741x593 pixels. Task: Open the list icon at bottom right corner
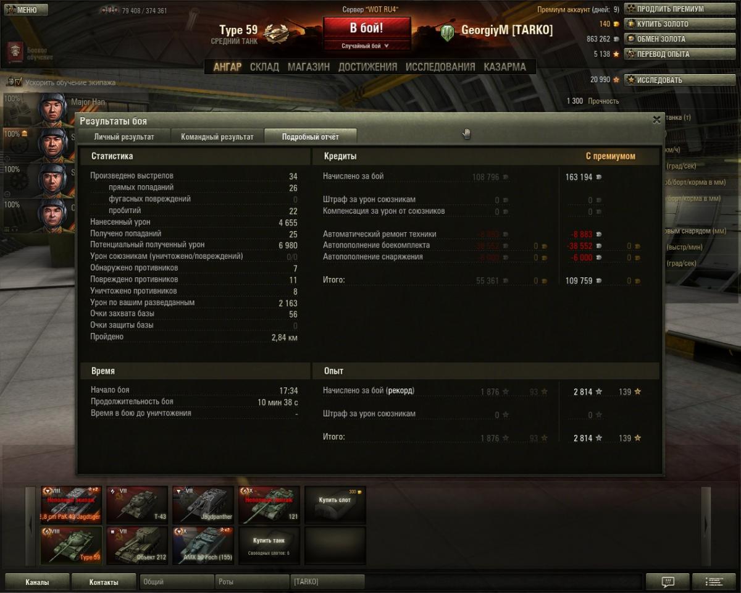click(714, 582)
